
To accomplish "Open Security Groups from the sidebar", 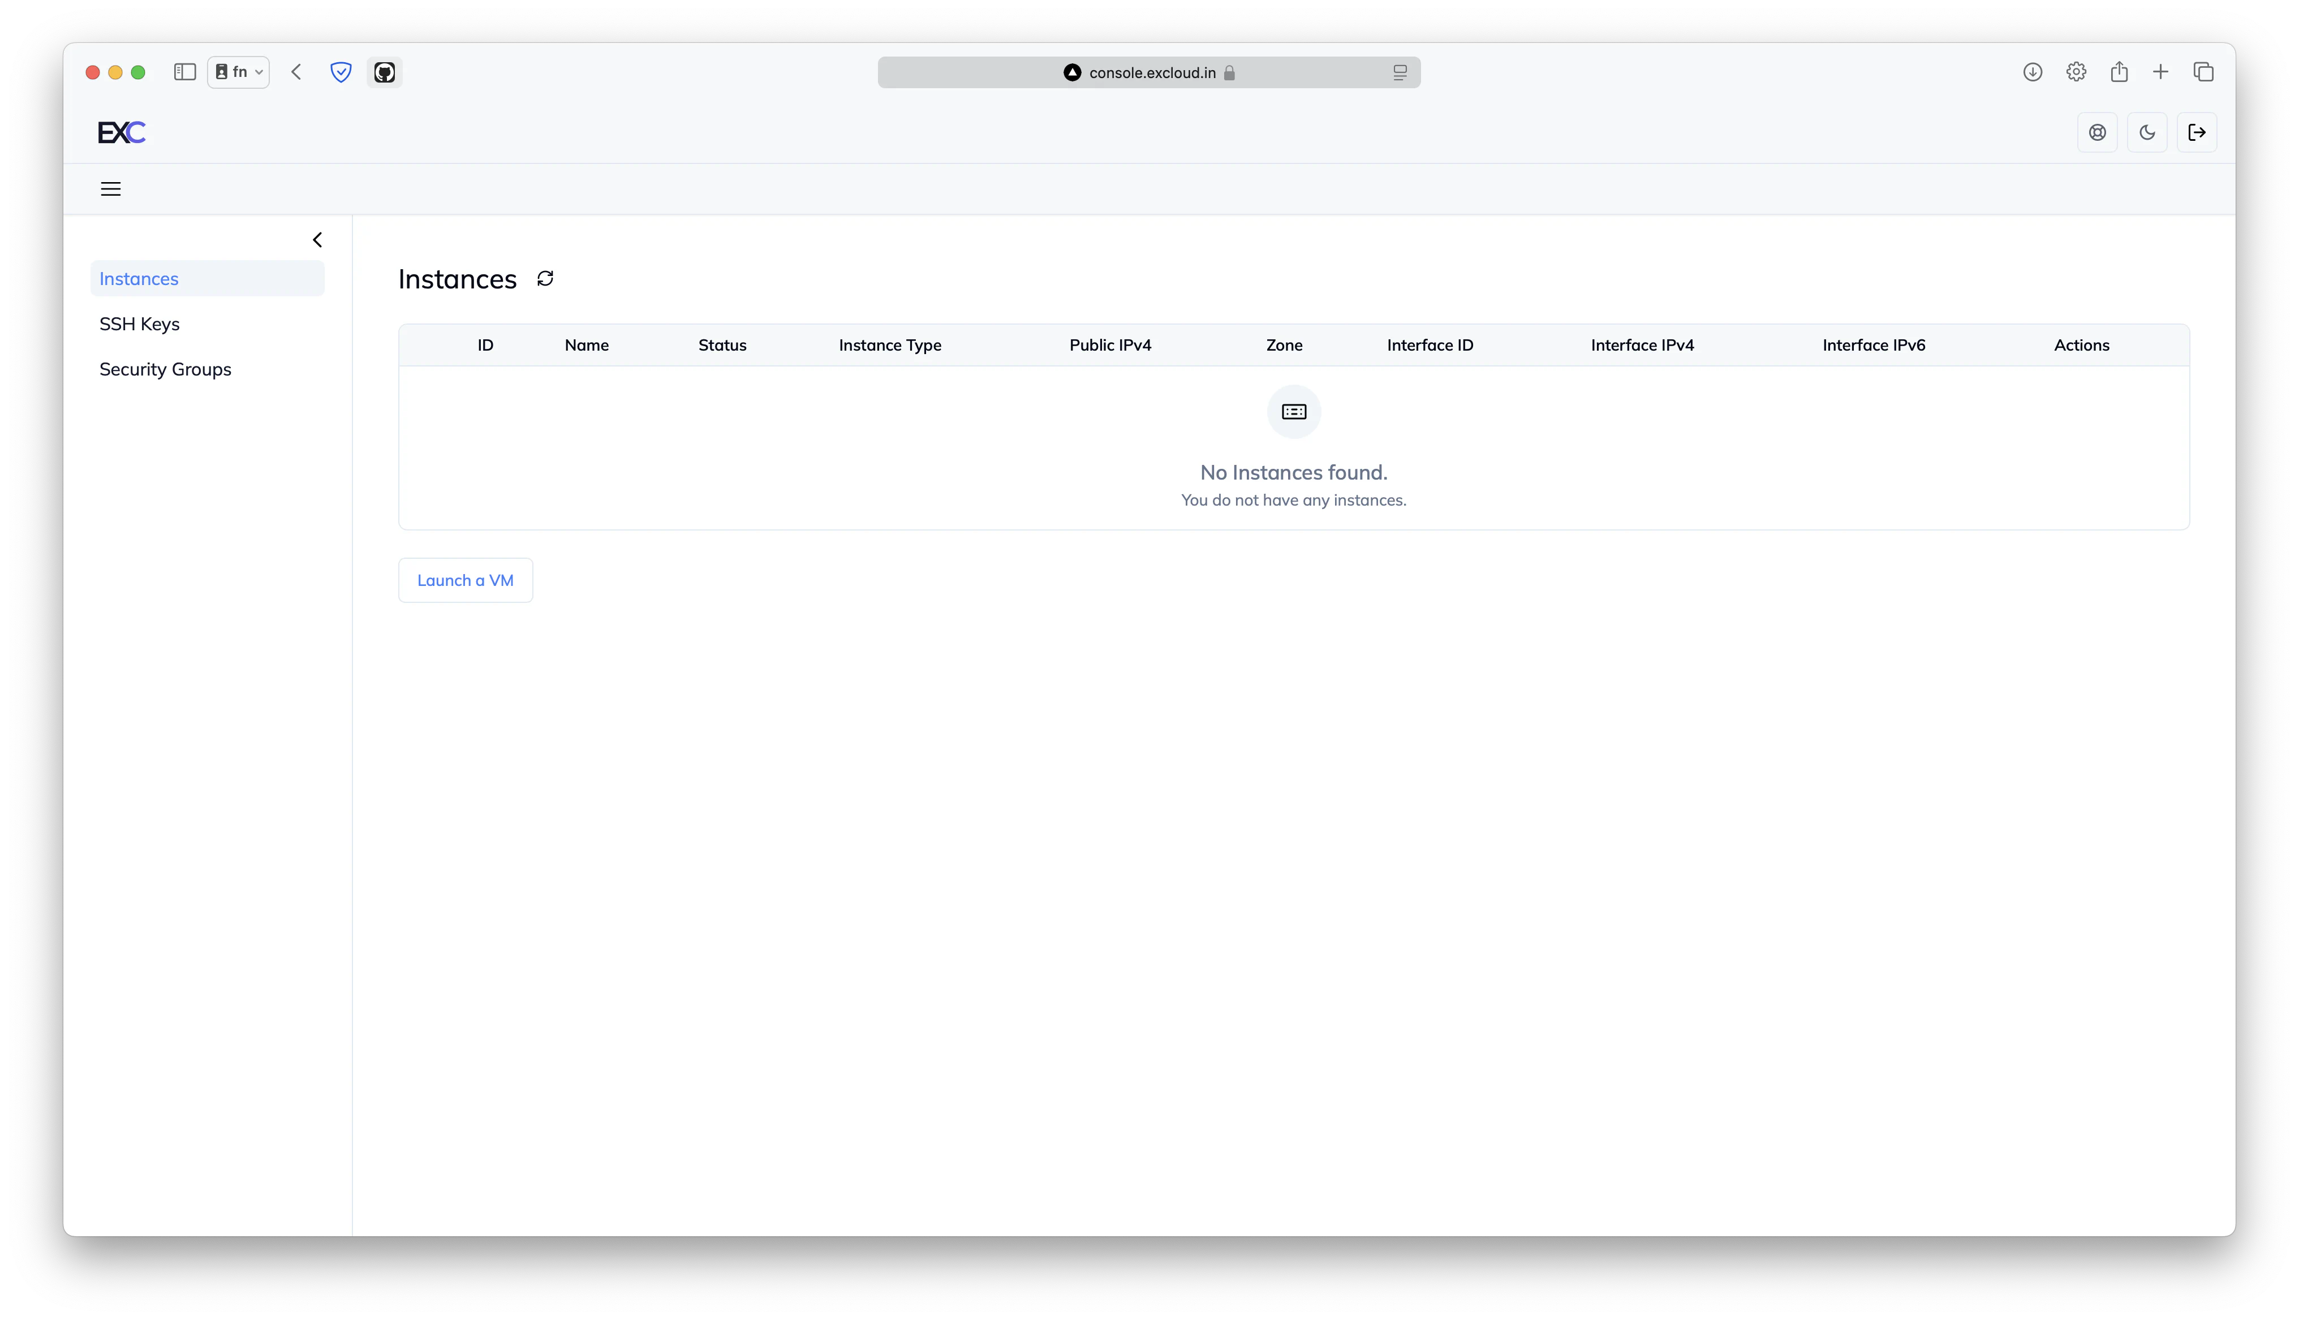I will point(165,369).
